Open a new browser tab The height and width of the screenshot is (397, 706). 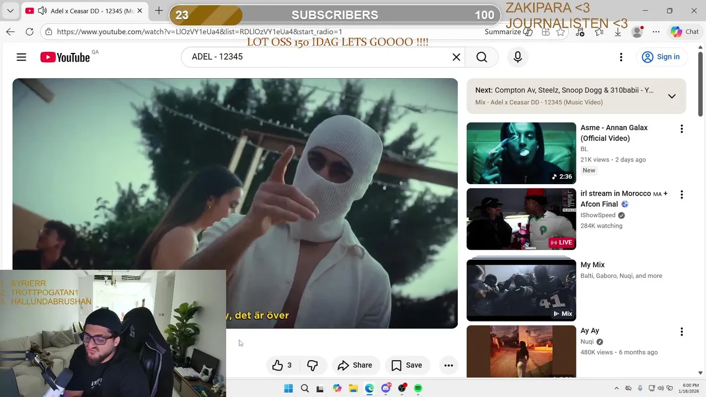tap(159, 10)
